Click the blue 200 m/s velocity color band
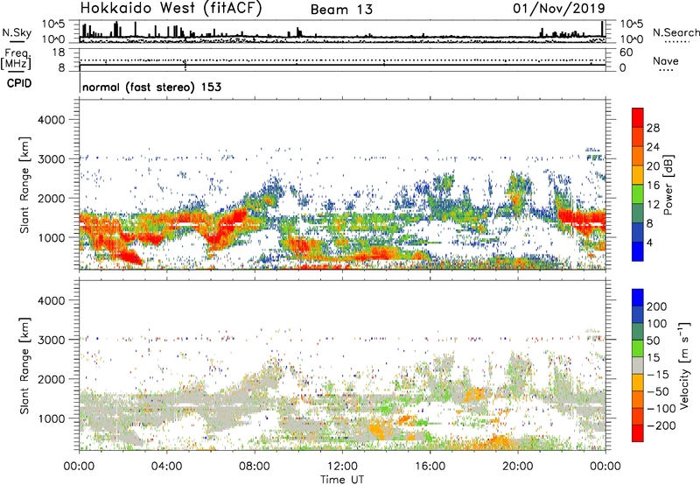 coord(638,298)
